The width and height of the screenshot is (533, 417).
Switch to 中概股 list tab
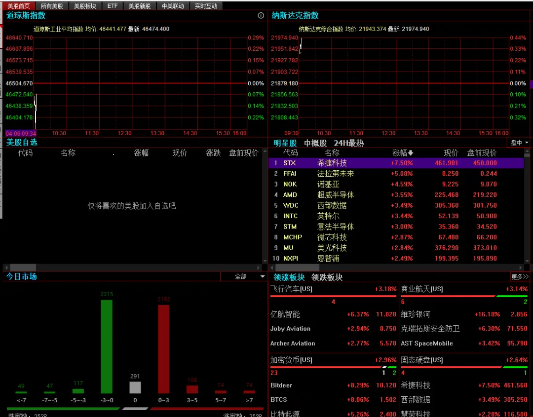315,143
